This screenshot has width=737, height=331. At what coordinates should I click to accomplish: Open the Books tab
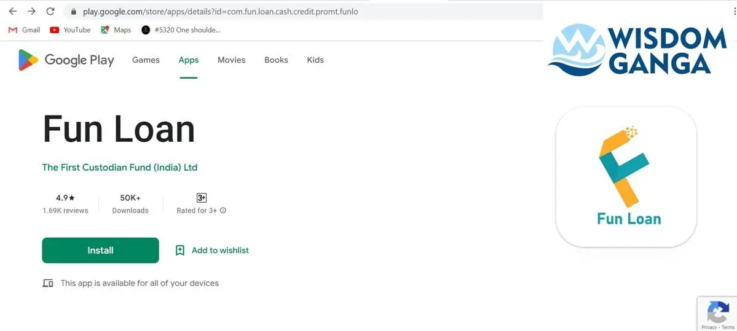276,60
